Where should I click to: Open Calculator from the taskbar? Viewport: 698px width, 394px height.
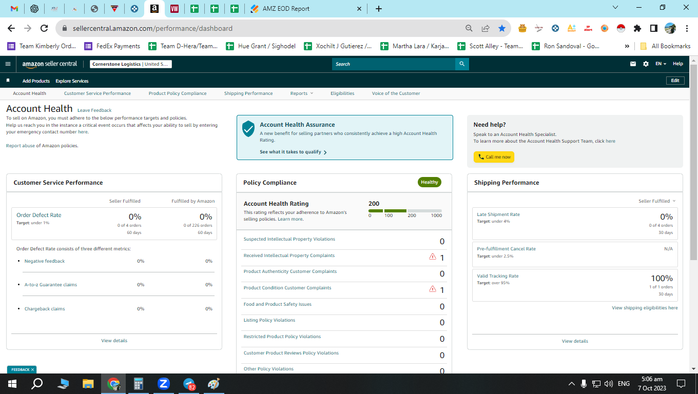[139, 384]
